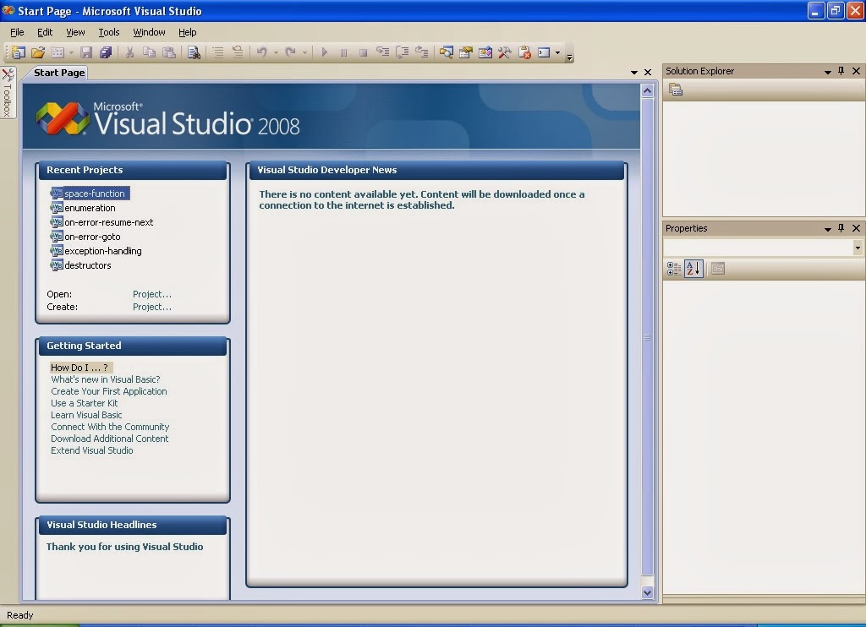Close the Properties panel
The width and height of the screenshot is (866, 627).
(856, 228)
